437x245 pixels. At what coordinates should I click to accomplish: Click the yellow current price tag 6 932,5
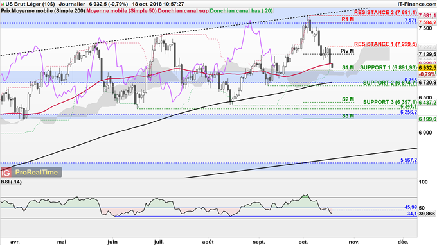(427, 68)
